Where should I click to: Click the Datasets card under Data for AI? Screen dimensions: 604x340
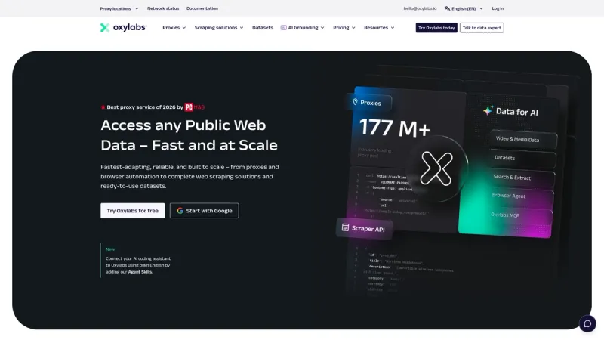pyautogui.click(x=522, y=159)
